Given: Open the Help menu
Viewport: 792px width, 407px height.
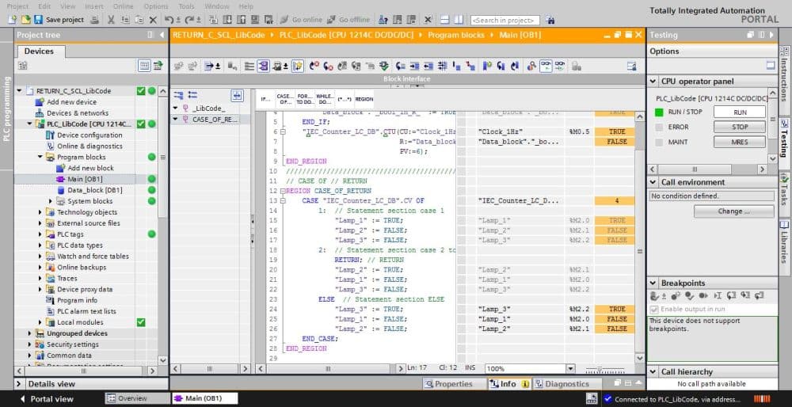Looking at the screenshot, I should click(246, 6).
